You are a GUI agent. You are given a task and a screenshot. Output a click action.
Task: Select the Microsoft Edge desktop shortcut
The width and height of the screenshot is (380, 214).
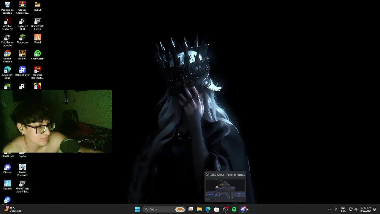pos(7,73)
